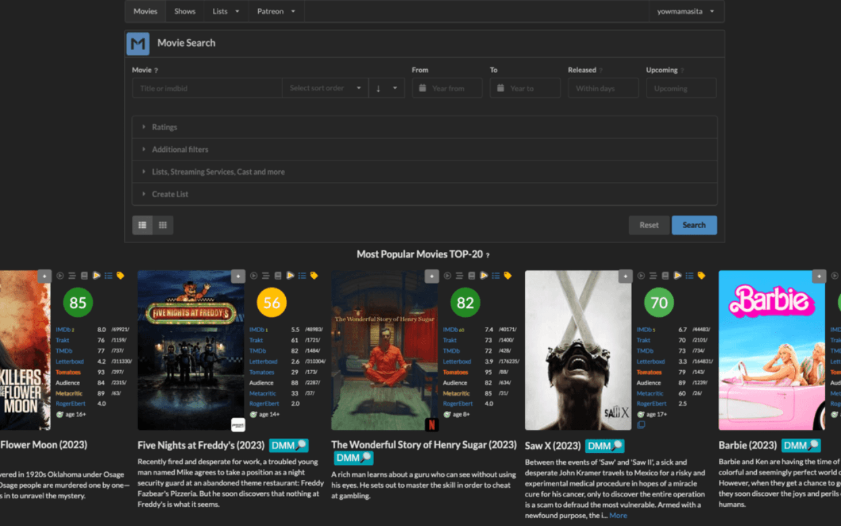Click the blue Search button
Screen dimensions: 841x526
694,225
